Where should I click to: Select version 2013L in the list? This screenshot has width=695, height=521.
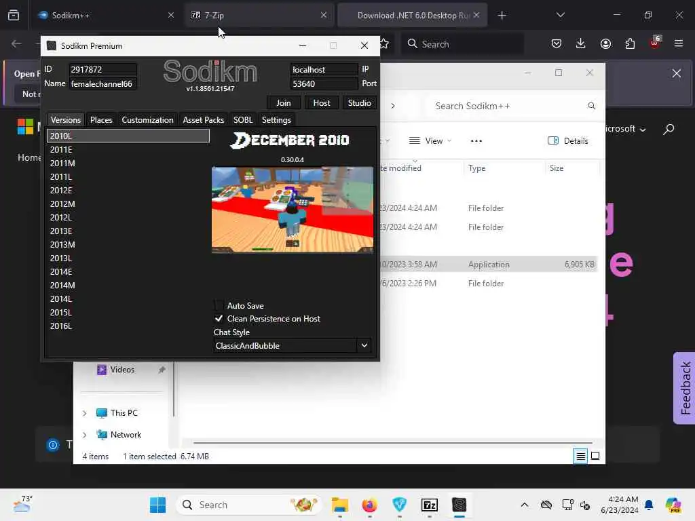click(128, 258)
